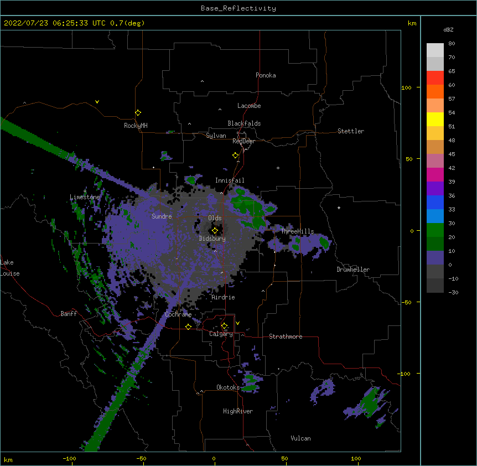
Task: Select the yellow 51-54 dBZ legend swatch
Action: click(x=435, y=119)
